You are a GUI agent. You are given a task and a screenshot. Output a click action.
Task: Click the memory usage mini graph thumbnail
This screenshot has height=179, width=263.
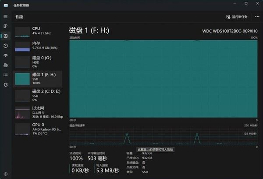[x=22, y=47]
